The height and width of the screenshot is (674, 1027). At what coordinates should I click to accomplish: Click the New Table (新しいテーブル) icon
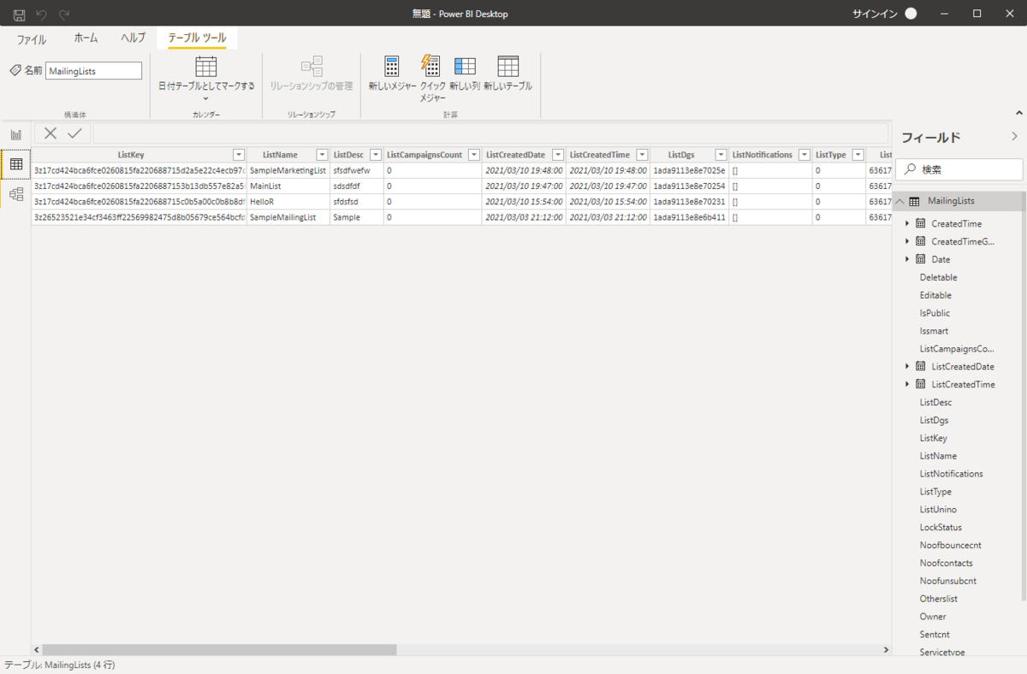point(508,67)
